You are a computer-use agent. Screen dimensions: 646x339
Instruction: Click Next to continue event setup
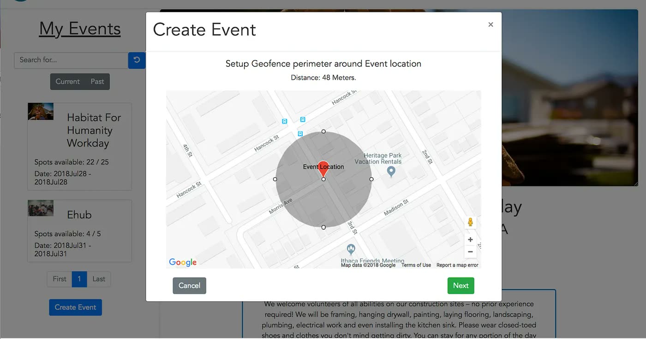[x=461, y=286]
